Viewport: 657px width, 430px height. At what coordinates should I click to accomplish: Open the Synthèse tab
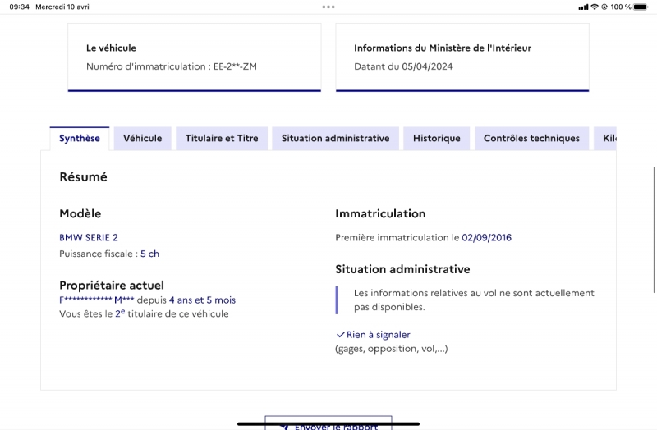click(80, 138)
